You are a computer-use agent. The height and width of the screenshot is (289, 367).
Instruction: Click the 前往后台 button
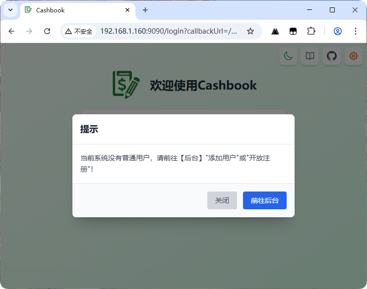click(x=264, y=200)
